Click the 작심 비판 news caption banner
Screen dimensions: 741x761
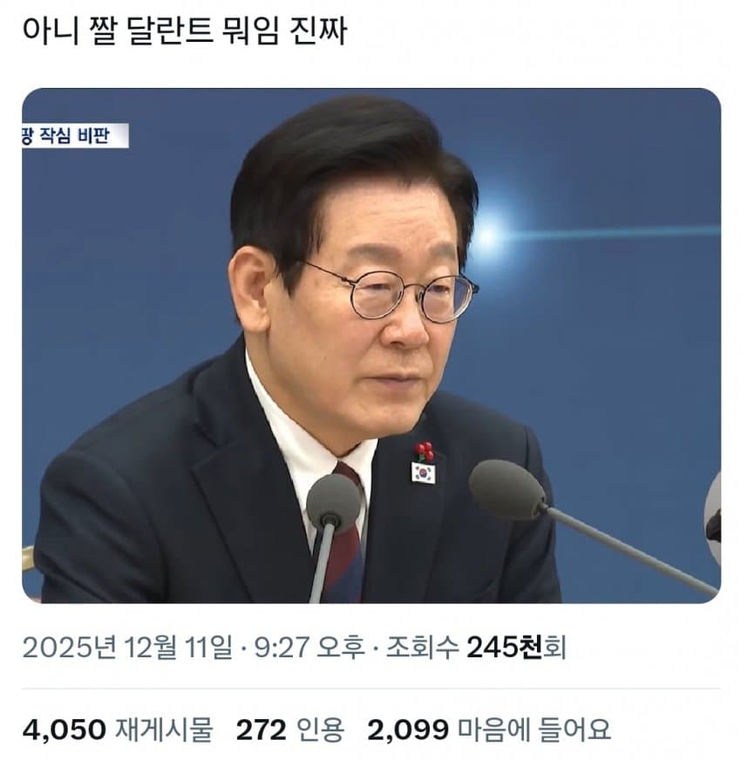(75, 135)
